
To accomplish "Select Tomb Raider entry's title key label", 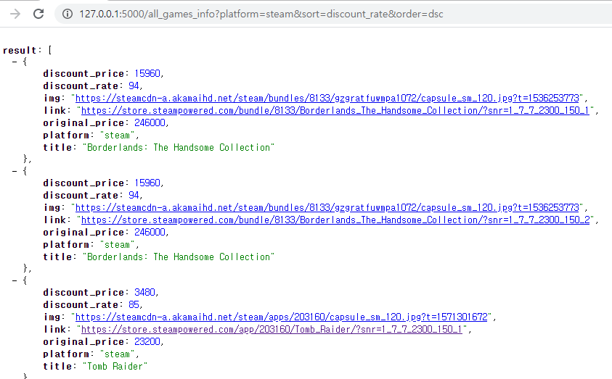I will point(57,367).
